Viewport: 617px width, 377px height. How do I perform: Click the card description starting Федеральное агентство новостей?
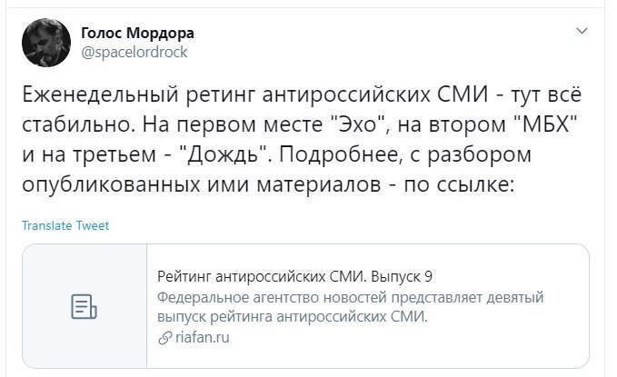point(350,306)
